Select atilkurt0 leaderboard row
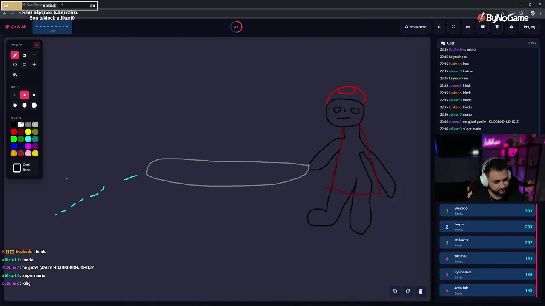Image resolution: width=545 pixels, height=306 pixels. (x=487, y=242)
